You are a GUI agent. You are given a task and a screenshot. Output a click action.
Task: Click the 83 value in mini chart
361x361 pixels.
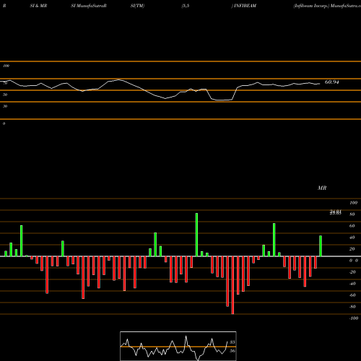232,342
